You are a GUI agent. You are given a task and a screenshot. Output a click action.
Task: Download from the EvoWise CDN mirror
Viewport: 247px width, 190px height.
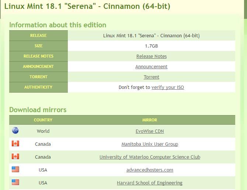[x=150, y=131]
